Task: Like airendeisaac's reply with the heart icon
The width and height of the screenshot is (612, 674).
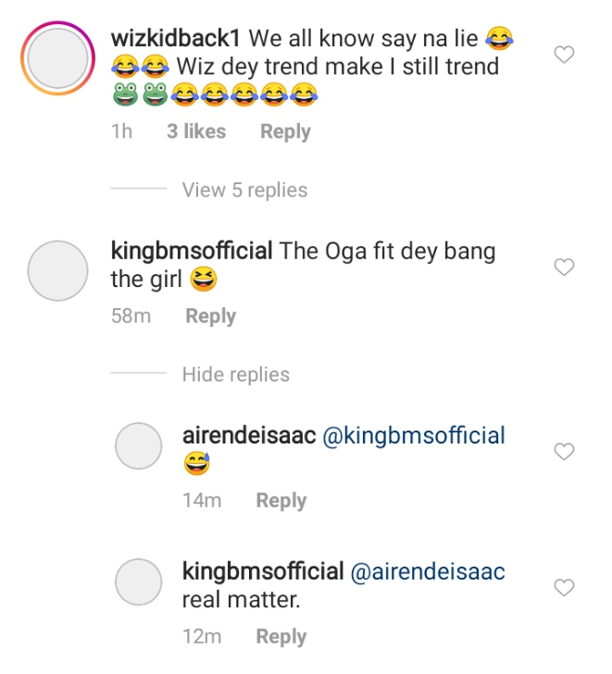Action: pyautogui.click(x=563, y=451)
